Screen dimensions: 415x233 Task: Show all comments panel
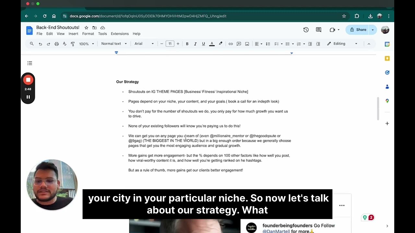pos(319,30)
